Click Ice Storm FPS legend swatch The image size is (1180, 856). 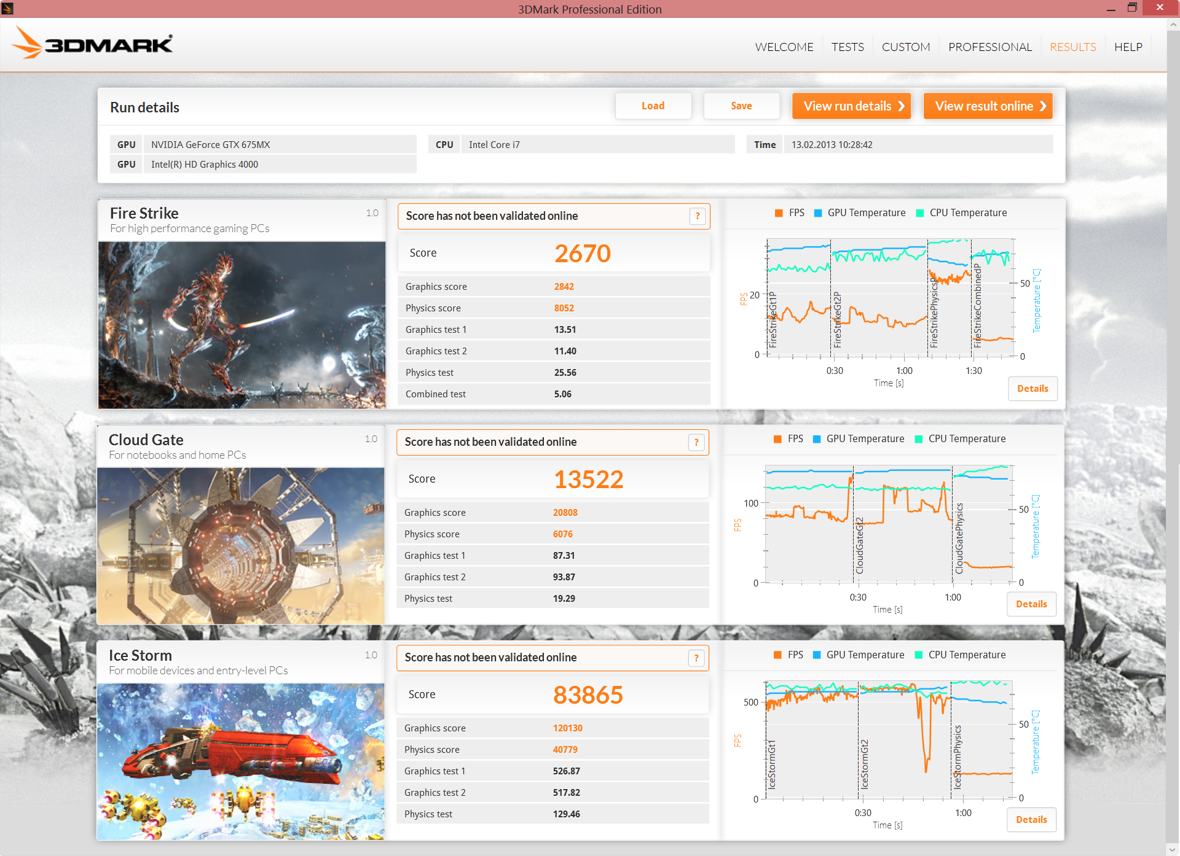click(x=777, y=655)
